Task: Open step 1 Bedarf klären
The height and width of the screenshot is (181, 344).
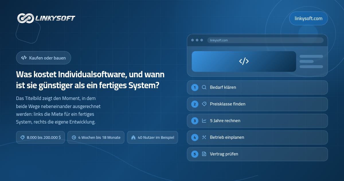Action: click(x=257, y=87)
